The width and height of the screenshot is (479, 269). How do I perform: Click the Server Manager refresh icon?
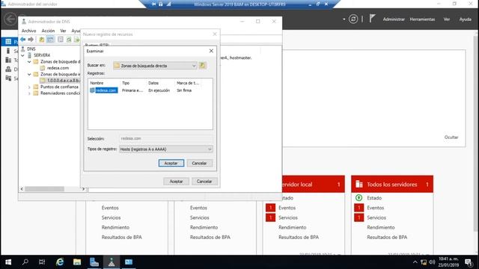pos(353,19)
